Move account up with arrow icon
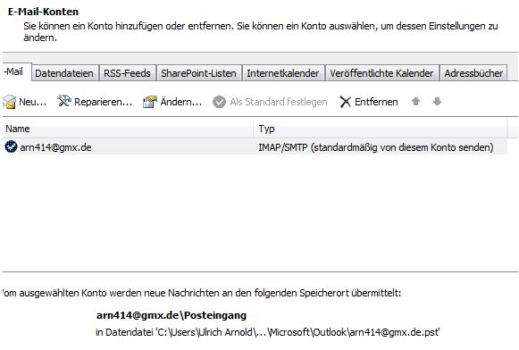Image resolution: width=519 pixels, height=350 pixels. tap(415, 101)
